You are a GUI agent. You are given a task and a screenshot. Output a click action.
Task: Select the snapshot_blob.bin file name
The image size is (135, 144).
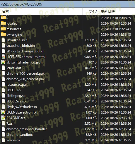20,46
